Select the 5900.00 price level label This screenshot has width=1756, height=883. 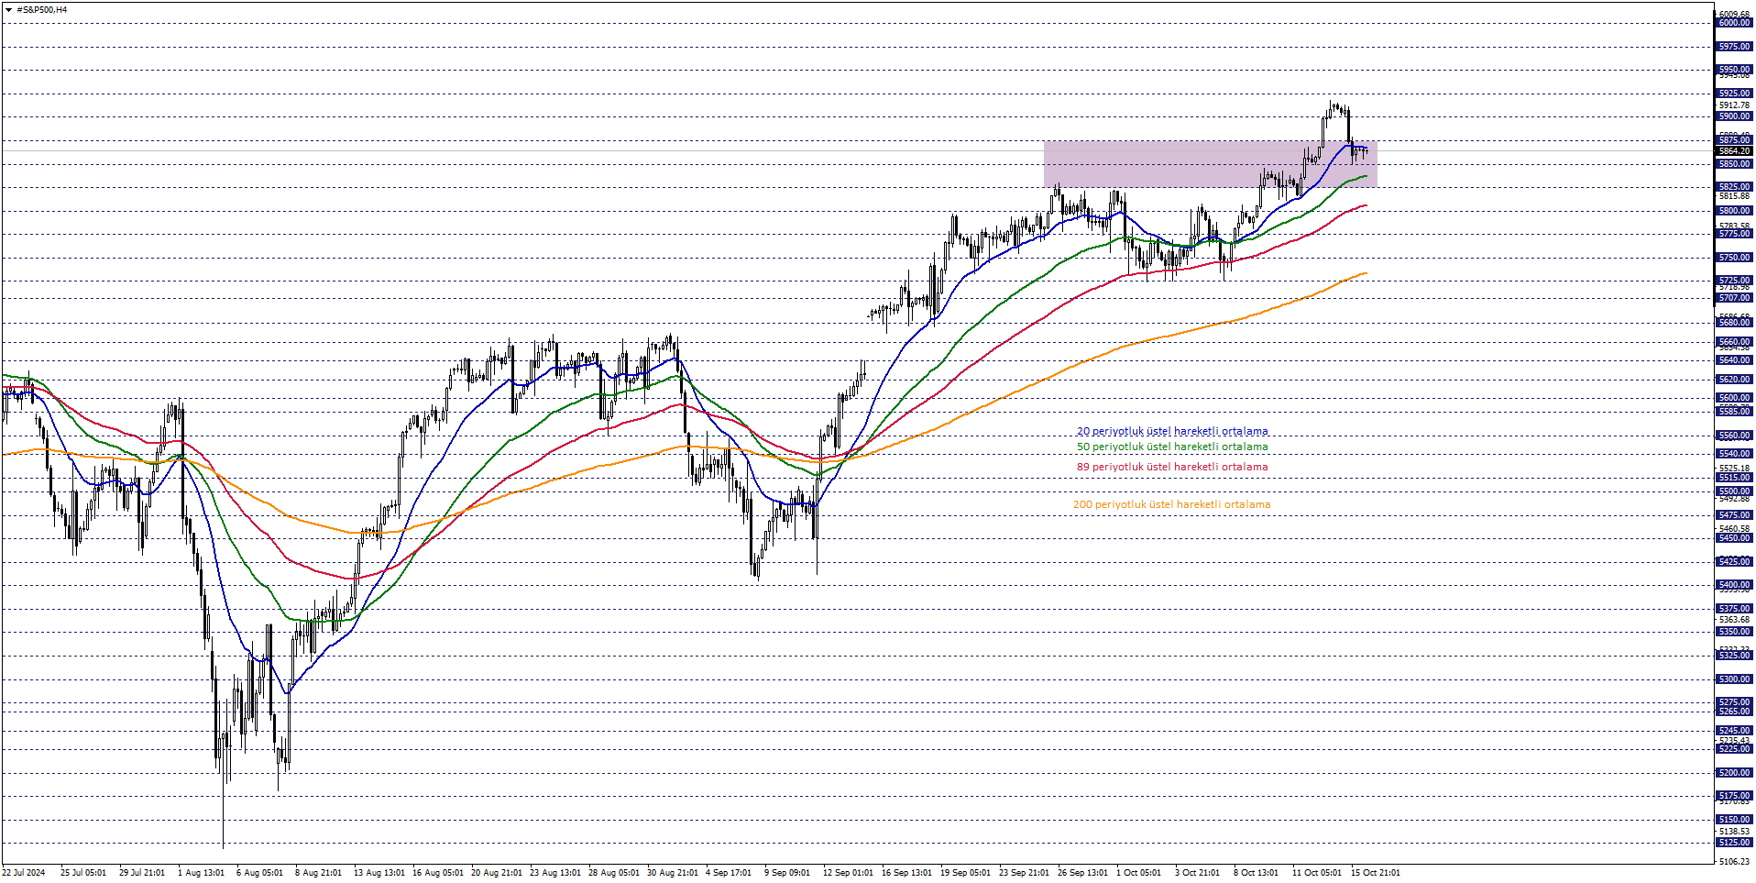pos(1734,116)
